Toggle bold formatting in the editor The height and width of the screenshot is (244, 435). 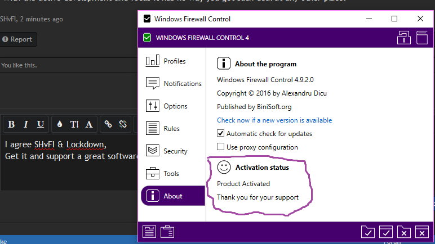coord(11,124)
